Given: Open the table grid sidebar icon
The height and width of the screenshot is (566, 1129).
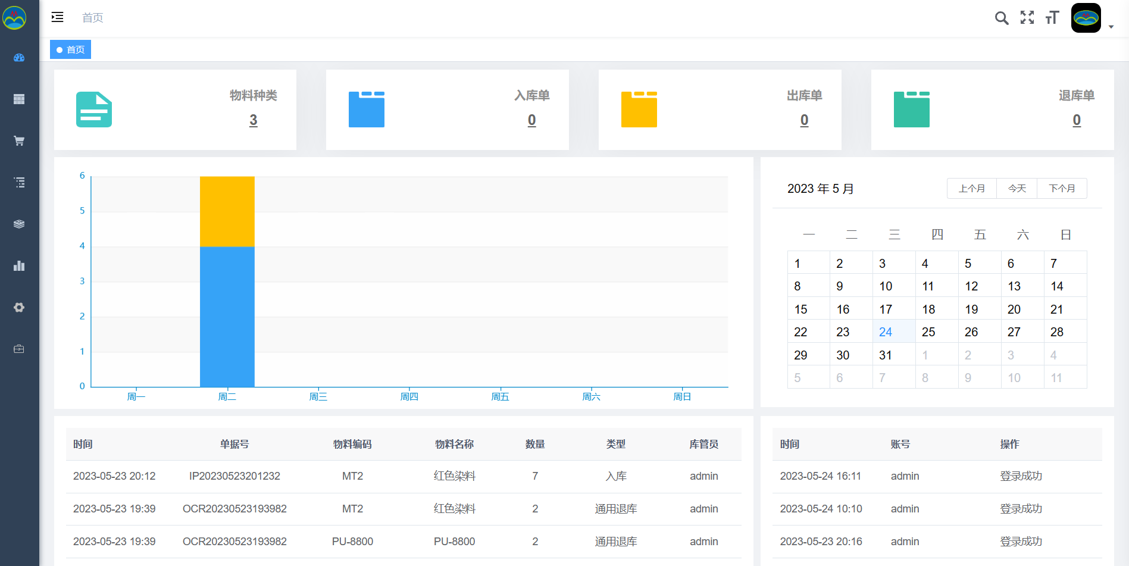Looking at the screenshot, I should 19,99.
